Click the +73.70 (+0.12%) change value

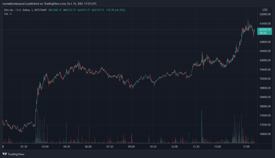[115, 10]
